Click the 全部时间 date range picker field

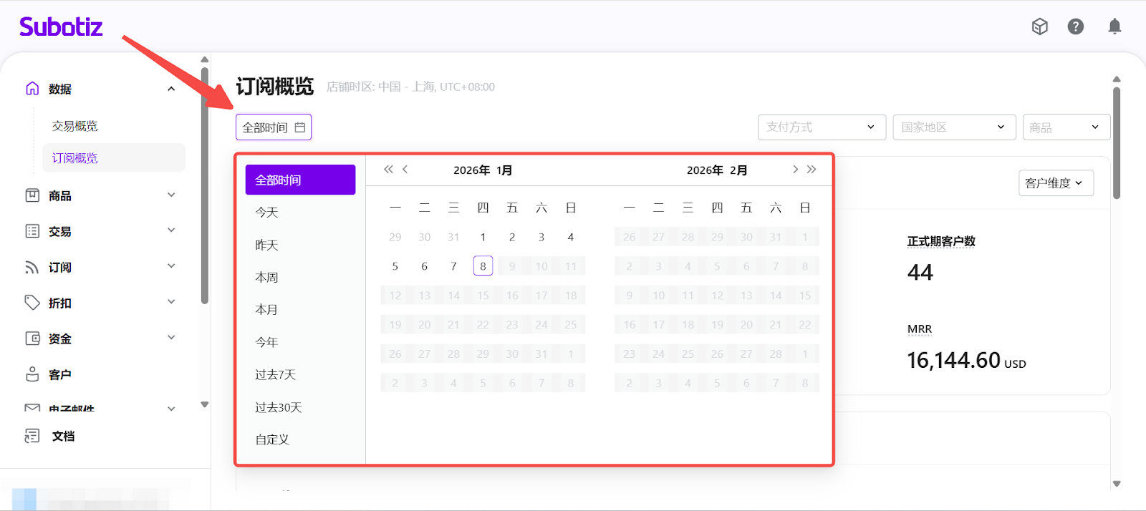pos(274,127)
